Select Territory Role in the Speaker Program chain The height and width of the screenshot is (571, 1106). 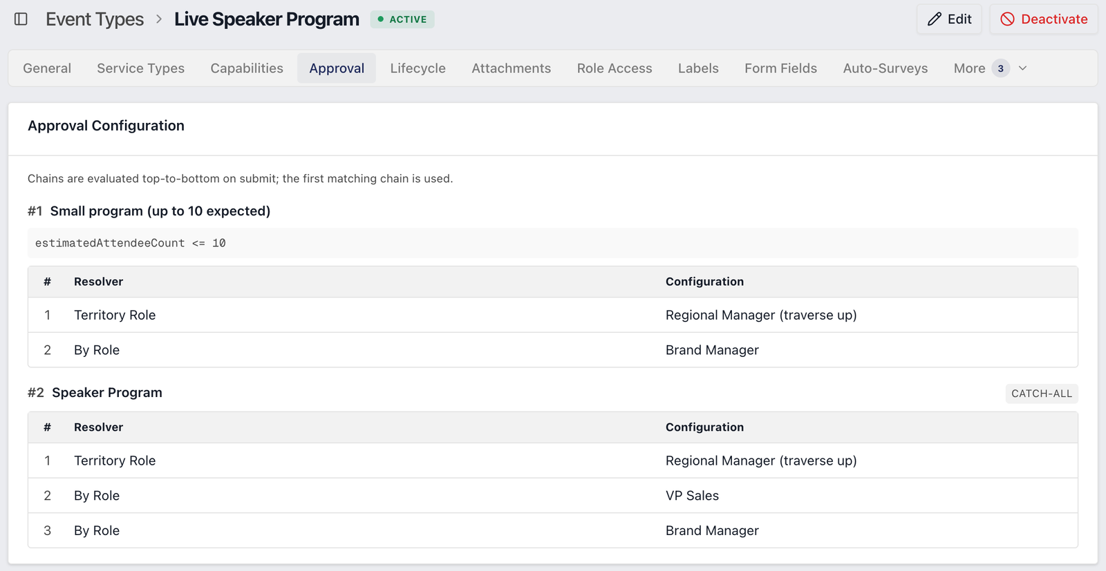coord(115,461)
